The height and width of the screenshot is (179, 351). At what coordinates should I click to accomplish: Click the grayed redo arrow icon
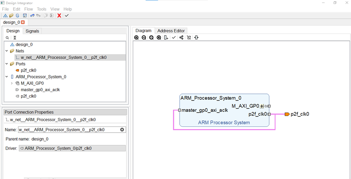point(38,15)
